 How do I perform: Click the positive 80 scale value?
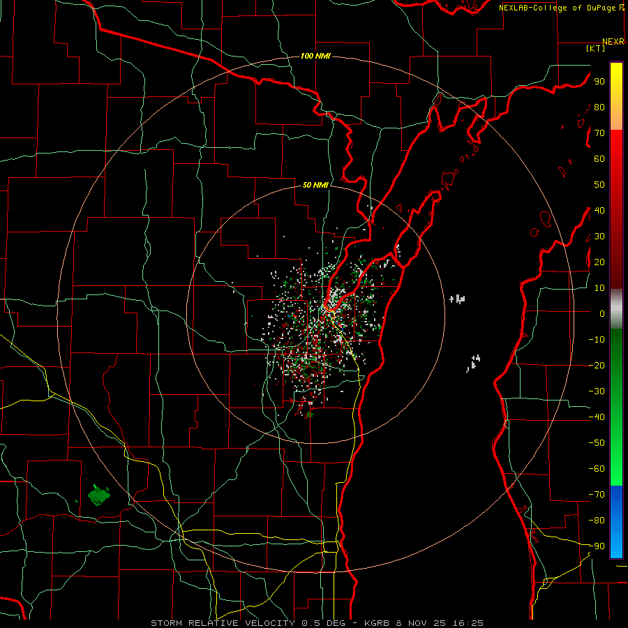click(x=599, y=107)
